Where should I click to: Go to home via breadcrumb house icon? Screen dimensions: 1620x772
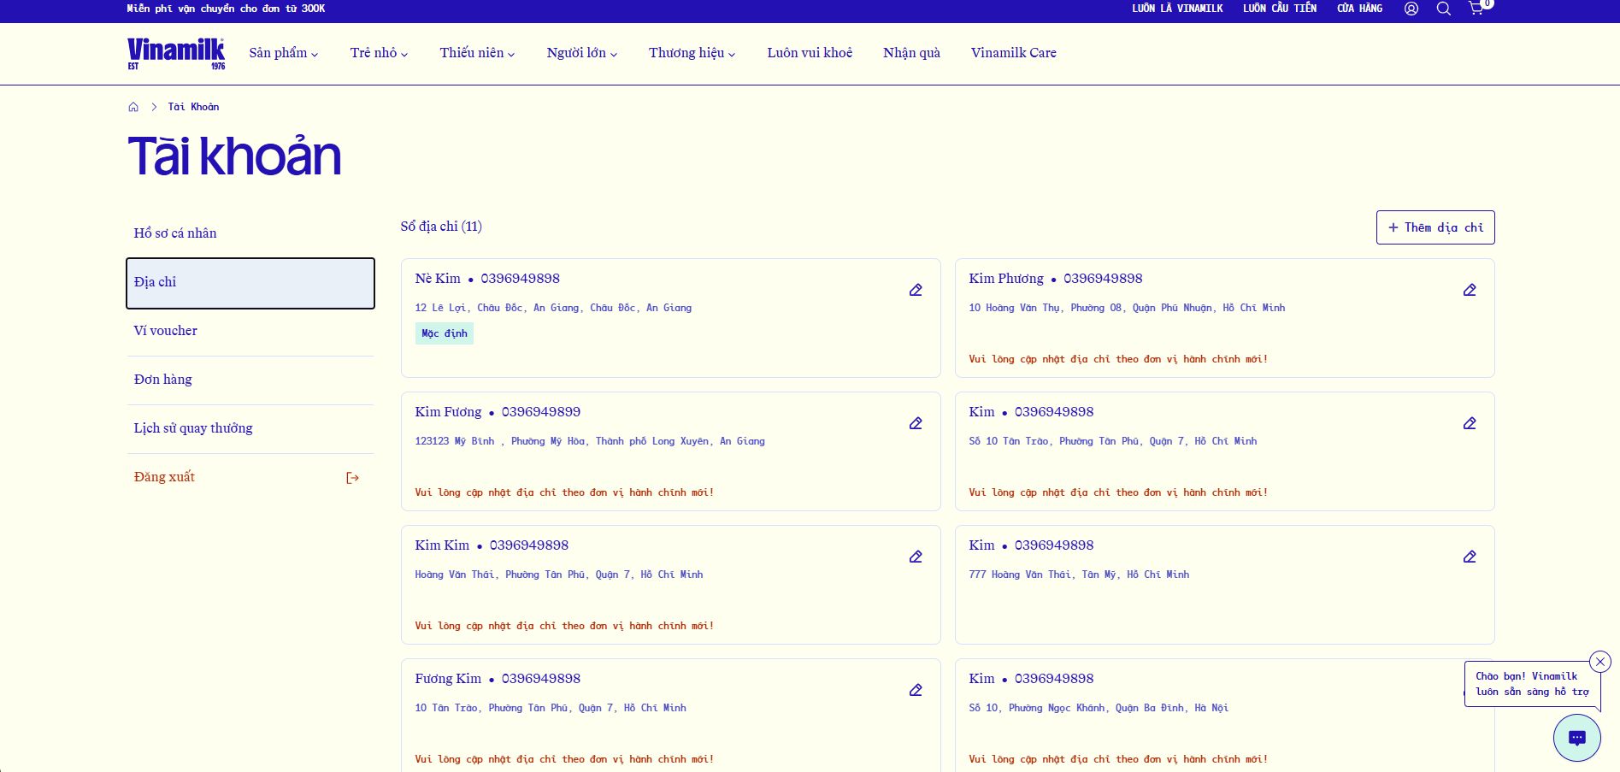pos(133,107)
